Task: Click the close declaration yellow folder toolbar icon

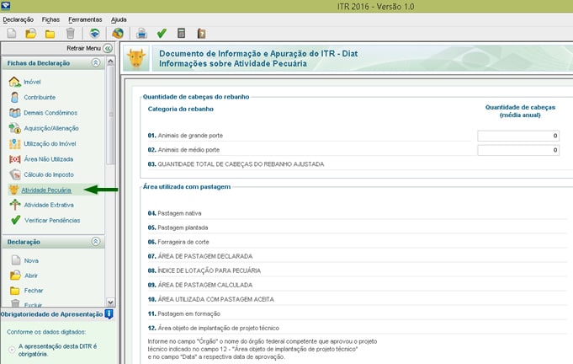Action: (x=50, y=34)
